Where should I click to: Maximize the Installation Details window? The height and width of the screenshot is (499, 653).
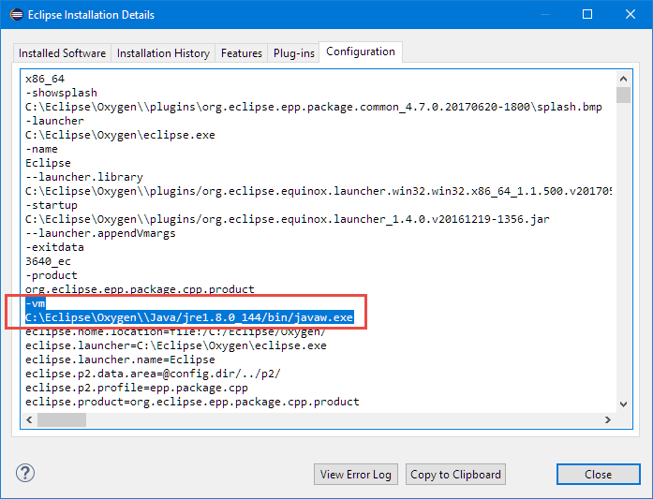click(587, 15)
